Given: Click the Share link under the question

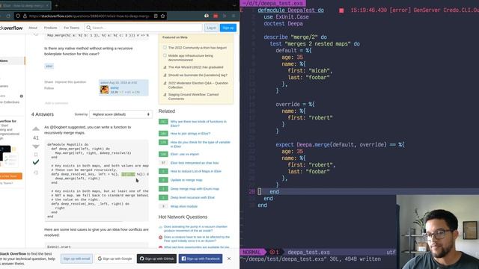Looking at the screenshot, I should click(49, 82).
